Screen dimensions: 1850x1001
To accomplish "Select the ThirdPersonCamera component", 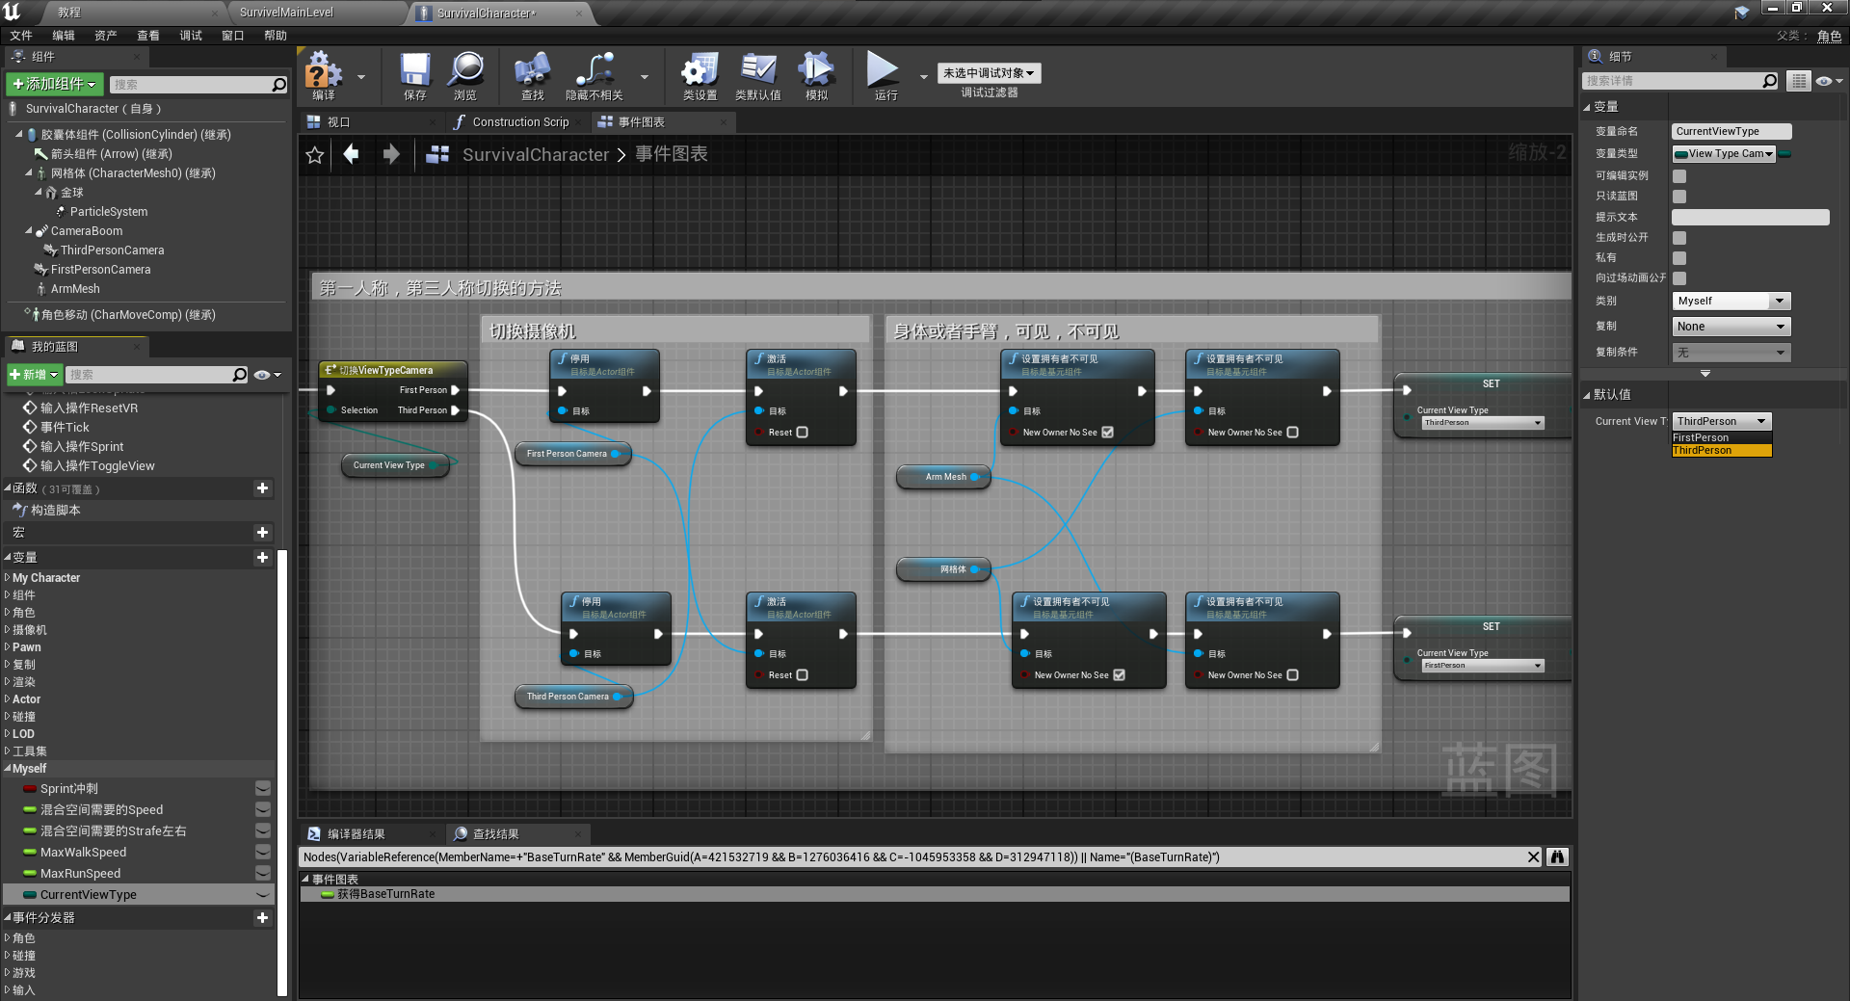I will tap(112, 250).
